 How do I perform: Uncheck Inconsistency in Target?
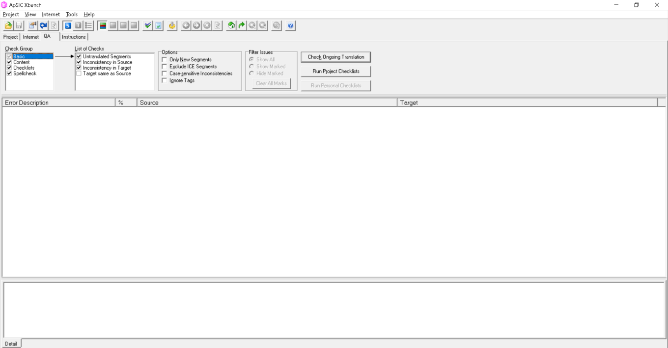coord(79,68)
